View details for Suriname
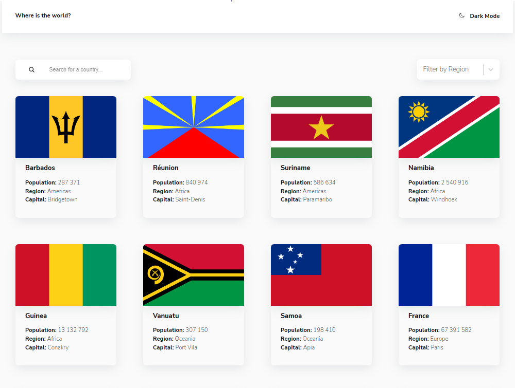515x388 pixels. point(321,157)
